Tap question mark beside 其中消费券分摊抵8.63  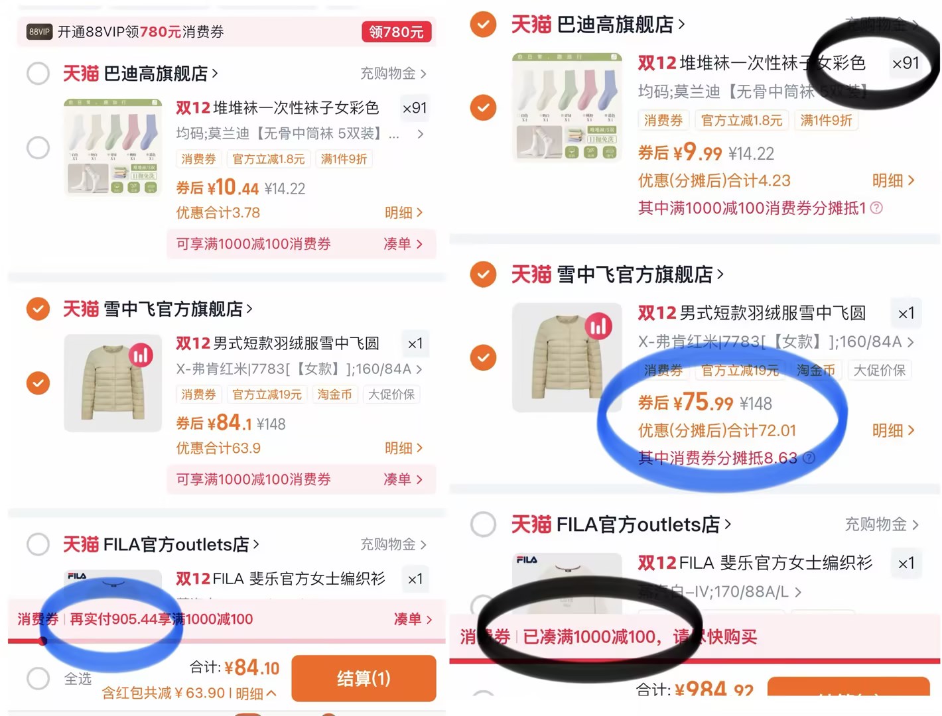tap(809, 458)
